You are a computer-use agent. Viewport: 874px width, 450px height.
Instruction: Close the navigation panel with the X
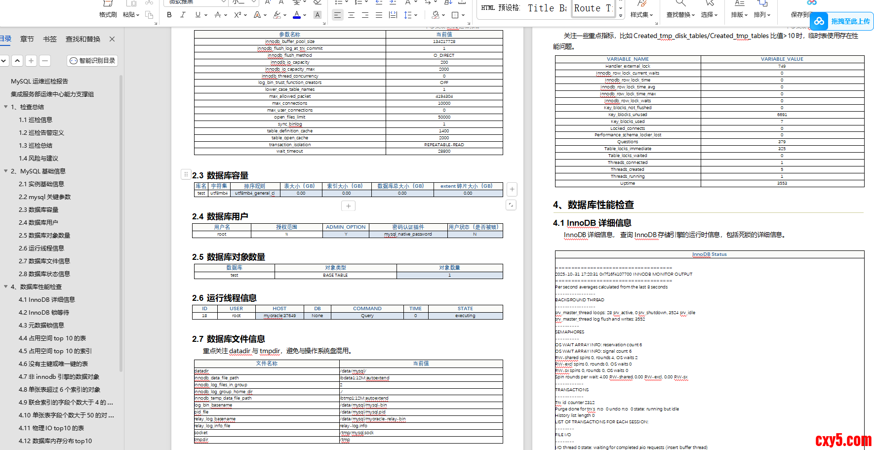point(112,39)
